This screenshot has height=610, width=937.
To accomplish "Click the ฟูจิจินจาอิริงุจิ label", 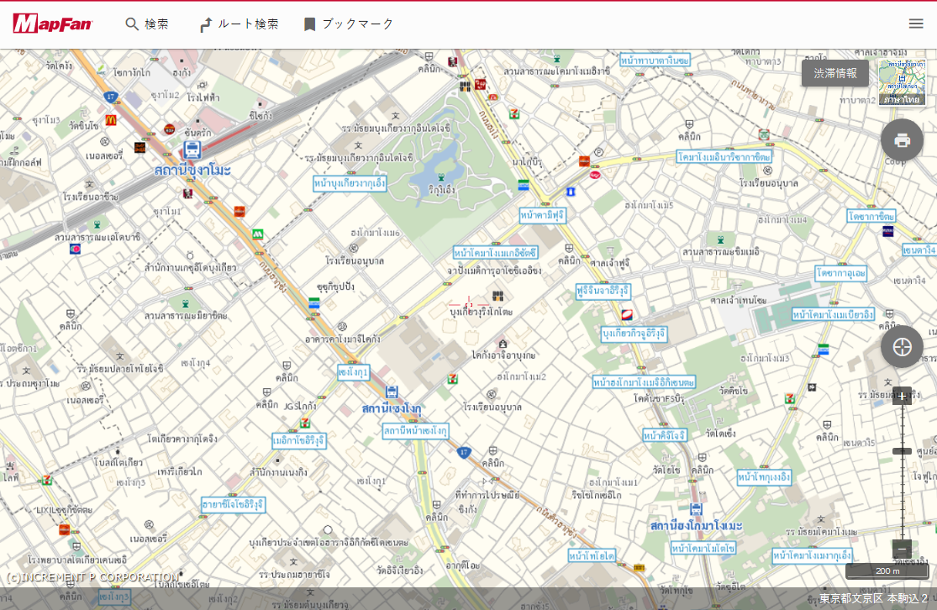I will (603, 291).
